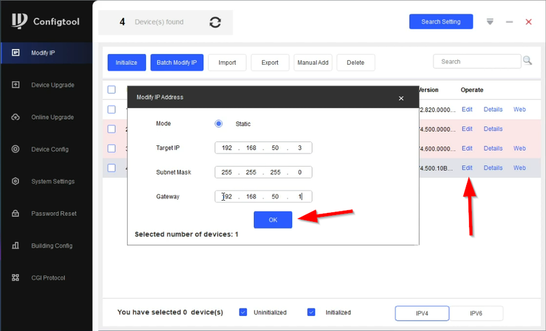Click Target IP last octet field

pos(300,148)
